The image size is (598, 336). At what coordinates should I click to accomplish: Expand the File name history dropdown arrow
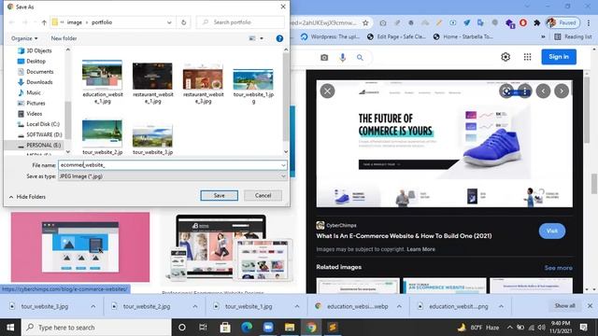(283, 165)
